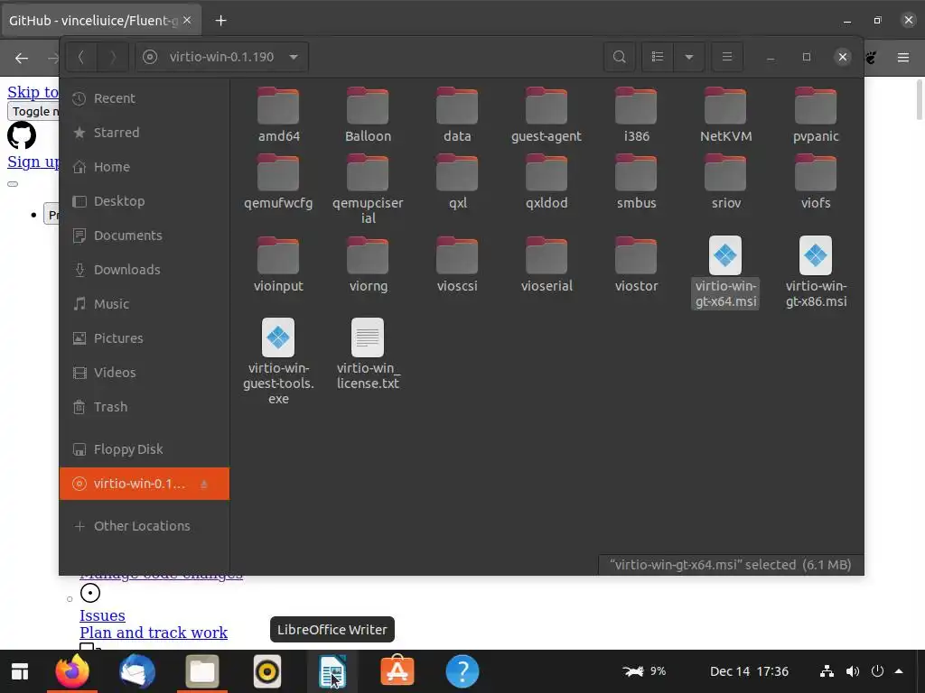This screenshot has width=925, height=693.
Task: Open the qxl folder
Action: pyautogui.click(x=457, y=181)
